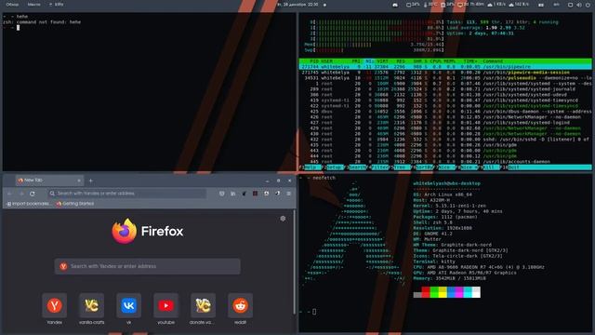The height and width of the screenshot is (335, 595).
Task: Click htop Kill function key label
Action: [492, 167]
